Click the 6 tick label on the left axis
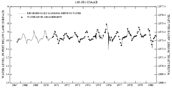This screenshot has height=106, width=172. coord(8,7)
